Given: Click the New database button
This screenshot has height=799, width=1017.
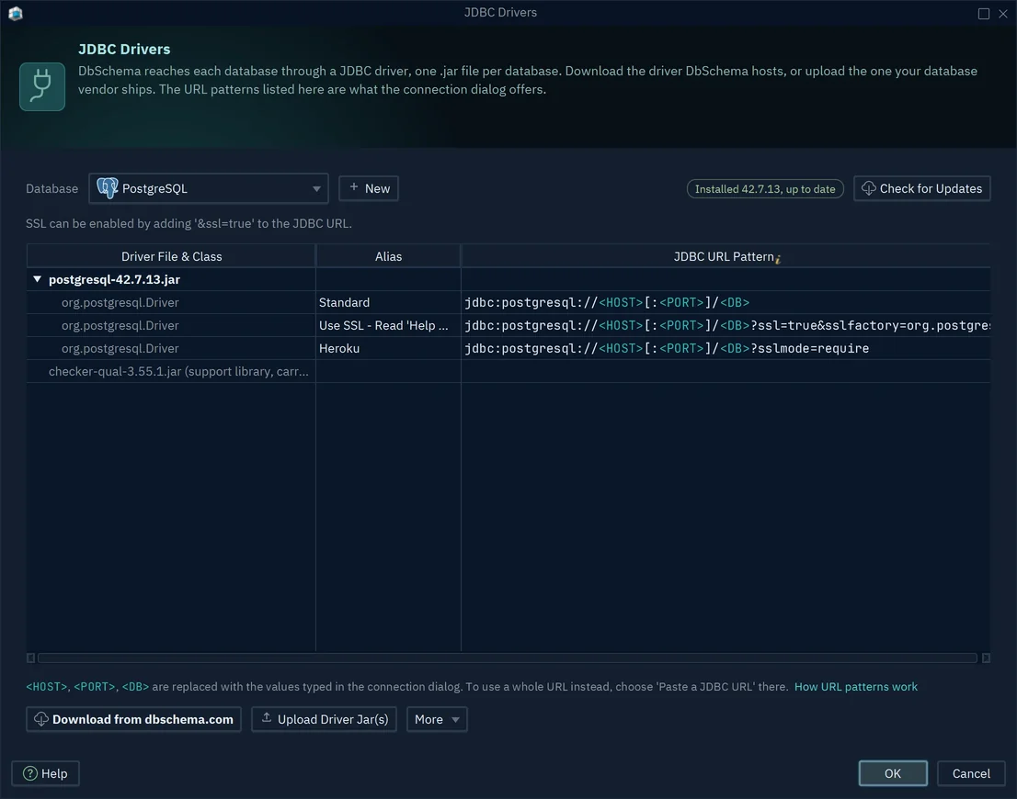Looking at the screenshot, I should click(369, 188).
